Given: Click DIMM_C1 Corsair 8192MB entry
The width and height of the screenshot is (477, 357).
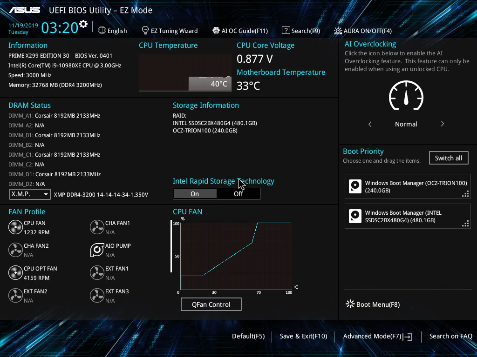Looking at the screenshot, I should point(54,154).
